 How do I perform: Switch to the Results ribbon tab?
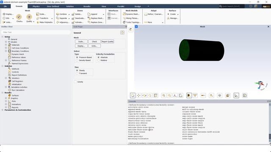pos(87,6)
